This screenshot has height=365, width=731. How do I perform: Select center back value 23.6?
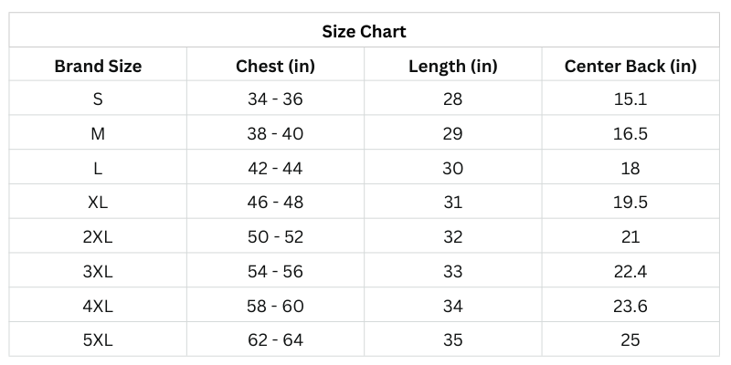click(630, 307)
